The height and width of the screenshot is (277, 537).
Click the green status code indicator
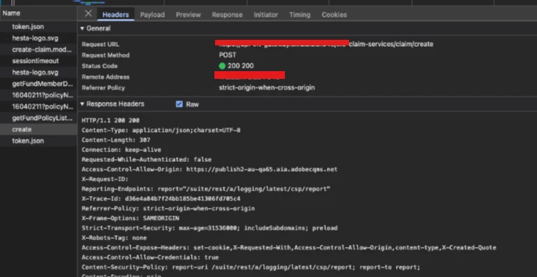[x=222, y=66]
